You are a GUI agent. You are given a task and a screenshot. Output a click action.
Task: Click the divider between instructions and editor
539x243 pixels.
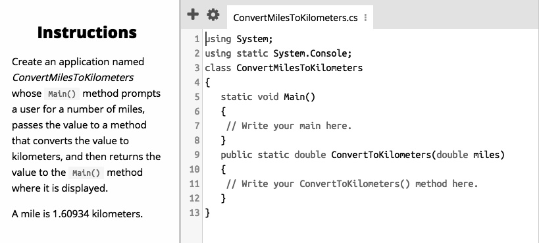(x=180, y=121)
